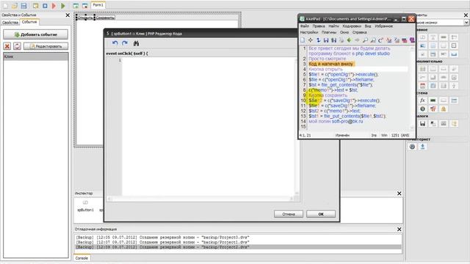Click the OK button in code editor
The width and height of the screenshot is (470, 264).
[321, 214]
